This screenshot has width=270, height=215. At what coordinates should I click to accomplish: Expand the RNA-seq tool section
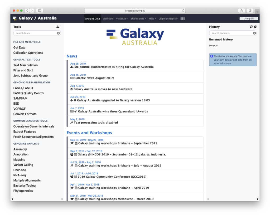(x=20, y=175)
